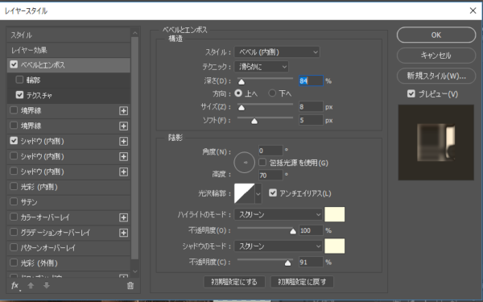Click the 角度(N) degree input field

coord(270,151)
